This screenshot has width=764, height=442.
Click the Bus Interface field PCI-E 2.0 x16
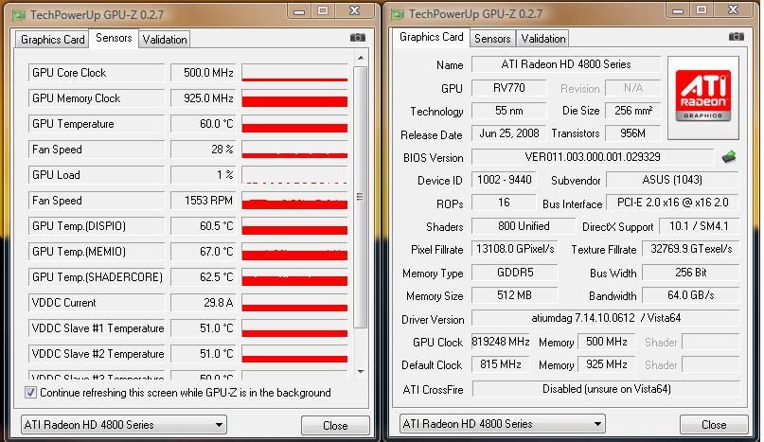pos(672,203)
